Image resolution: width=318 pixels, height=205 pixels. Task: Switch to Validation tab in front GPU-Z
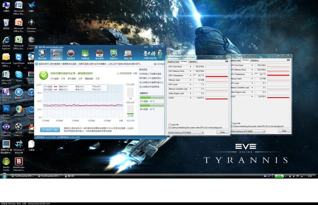tap(193, 61)
